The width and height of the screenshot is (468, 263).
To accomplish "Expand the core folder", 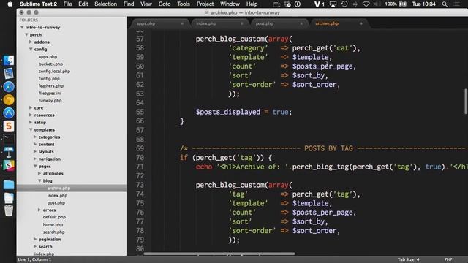I will [x=31, y=107].
